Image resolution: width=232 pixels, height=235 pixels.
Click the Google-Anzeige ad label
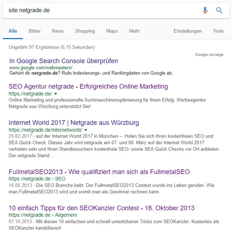[x=209, y=55]
